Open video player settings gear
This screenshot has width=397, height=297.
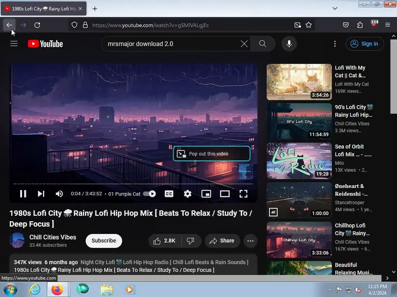[x=187, y=194]
